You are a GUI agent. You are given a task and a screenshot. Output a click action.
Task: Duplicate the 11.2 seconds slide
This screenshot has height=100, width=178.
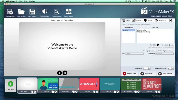click(53, 92)
